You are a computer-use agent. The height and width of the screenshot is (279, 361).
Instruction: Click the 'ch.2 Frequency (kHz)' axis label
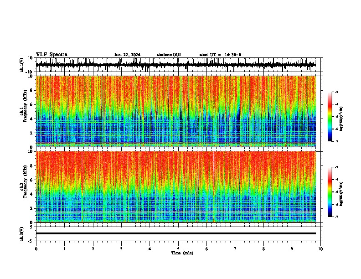(x=24, y=181)
